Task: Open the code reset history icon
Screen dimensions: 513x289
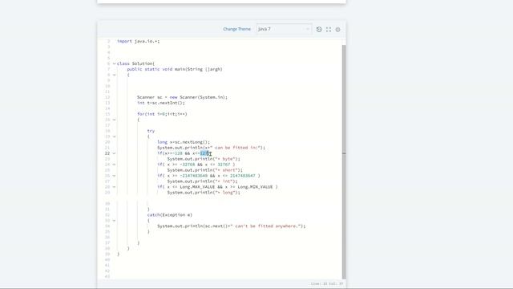Action: click(x=319, y=29)
